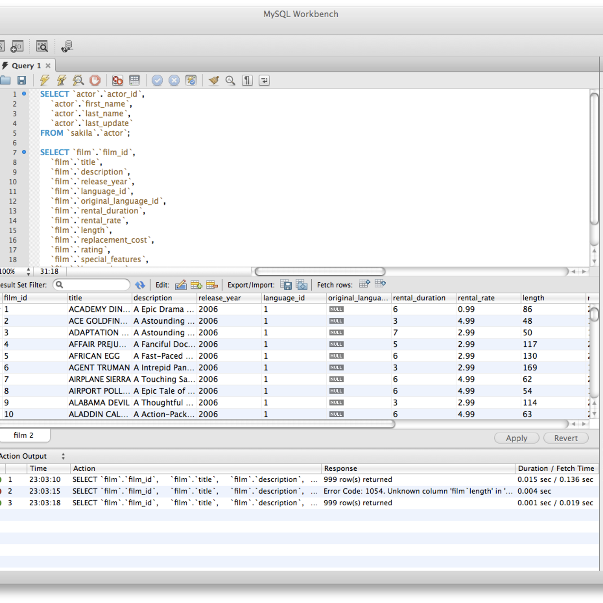Close the Query 1 tab
This screenshot has width=603, height=603.
[x=48, y=66]
